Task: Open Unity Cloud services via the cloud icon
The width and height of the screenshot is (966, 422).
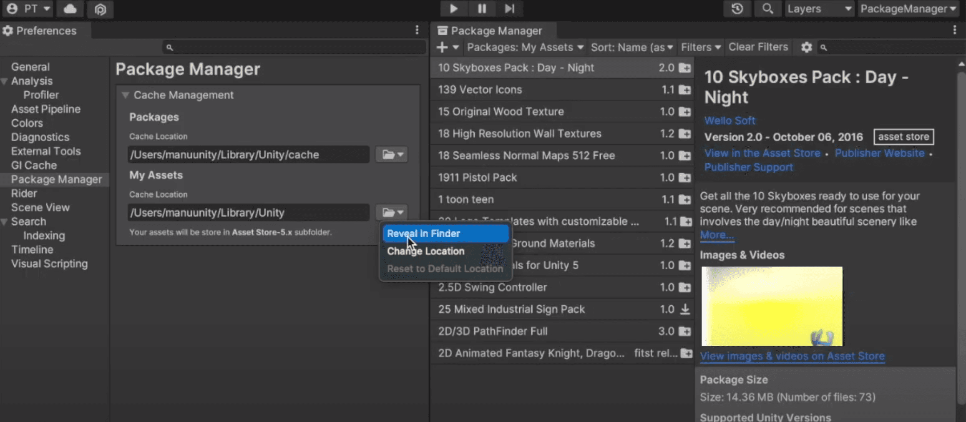Action: pos(70,8)
